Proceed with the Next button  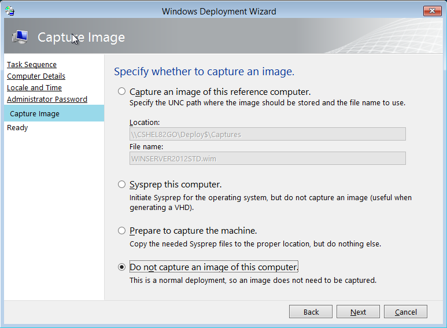358,312
